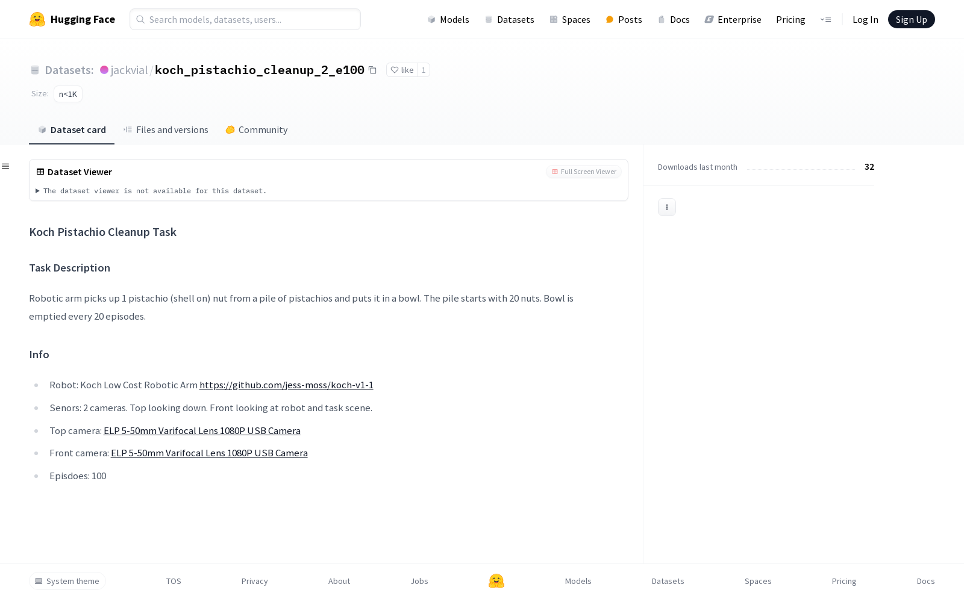Open Privacy footer link
The image size is (964, 602).
click(x=255, y=581)
